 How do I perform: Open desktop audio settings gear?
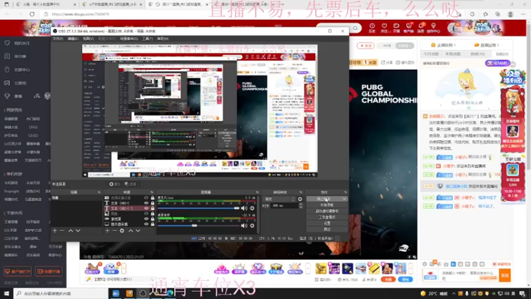click(252, 225)
